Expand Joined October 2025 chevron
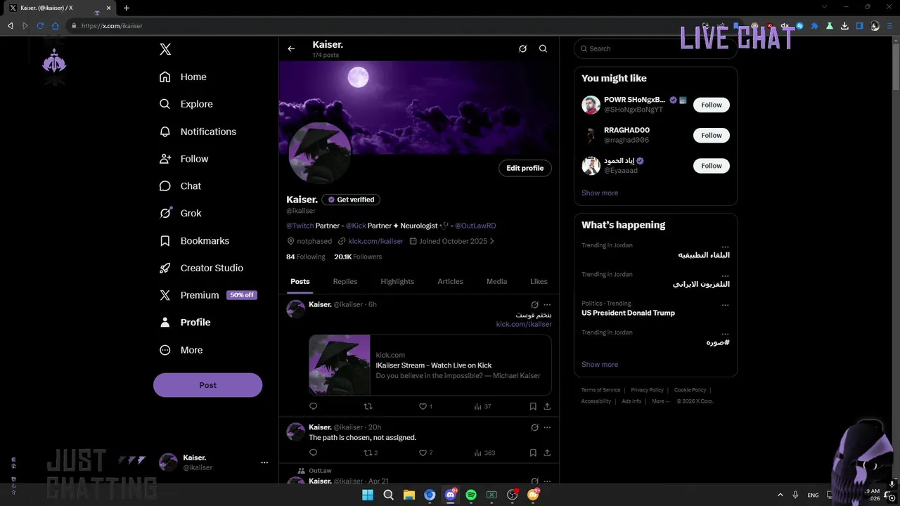Screen dimensions: 900x506 [491, 241]
